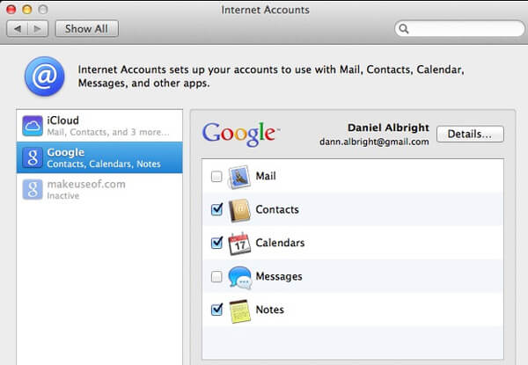
Task: Click the Calendars service label
Action: point(280,243)
